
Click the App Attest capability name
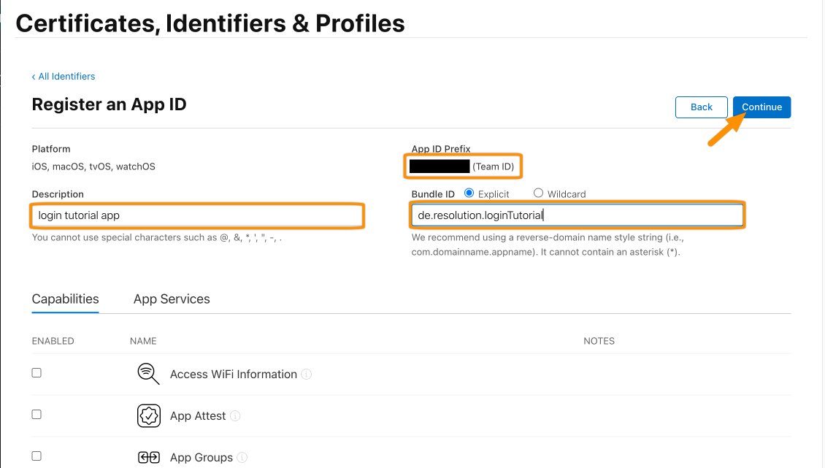click(198, 416)
